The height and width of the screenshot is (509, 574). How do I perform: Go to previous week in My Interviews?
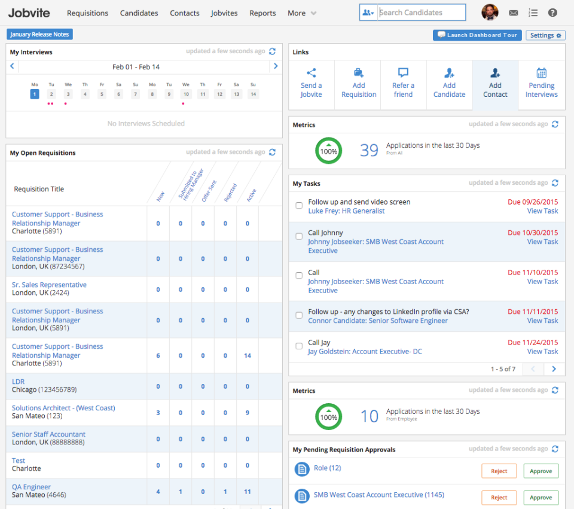tap(13, 66)
